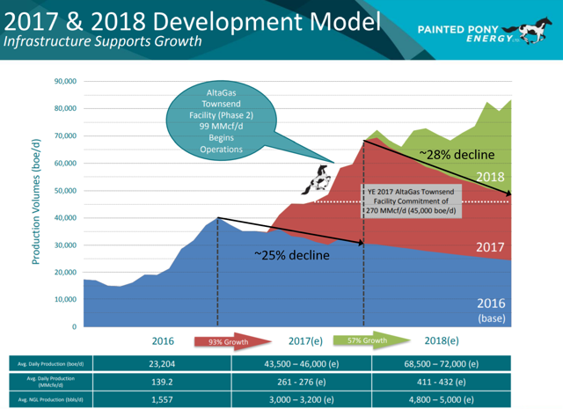
Task: Click the 'Avg. NGL Production (bbls/d)' row header
Action: point(51,399)
